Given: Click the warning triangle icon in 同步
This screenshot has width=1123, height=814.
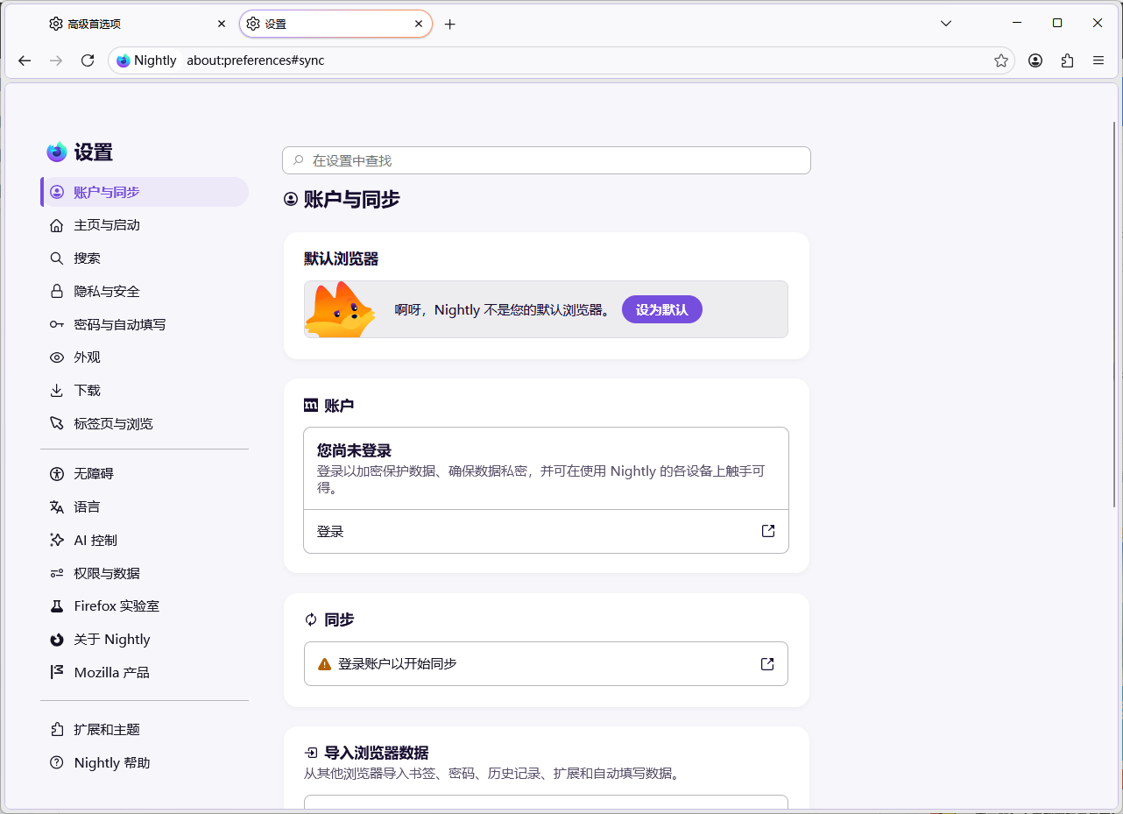Looking at the screenshot, I should pos(324,664).
